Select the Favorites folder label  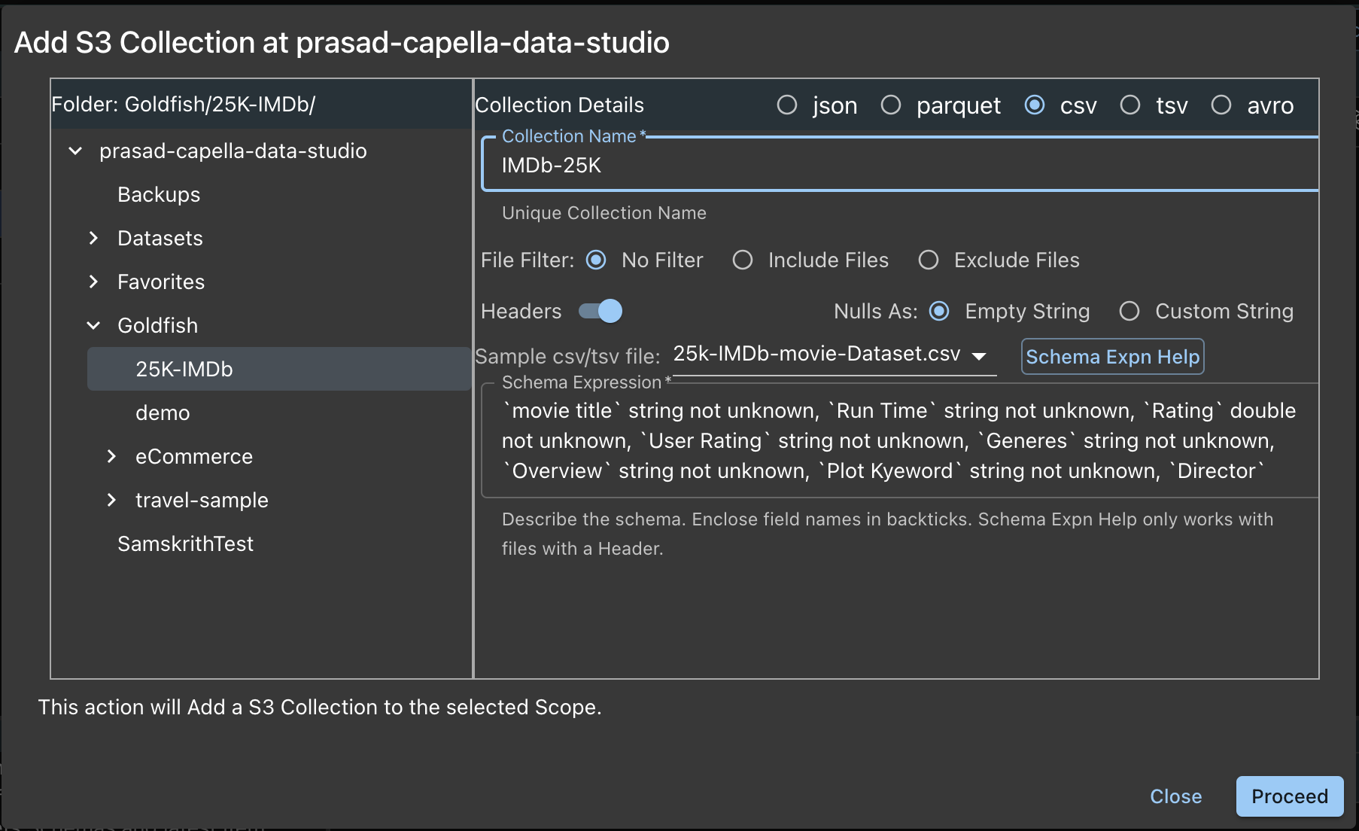[161, 282]
